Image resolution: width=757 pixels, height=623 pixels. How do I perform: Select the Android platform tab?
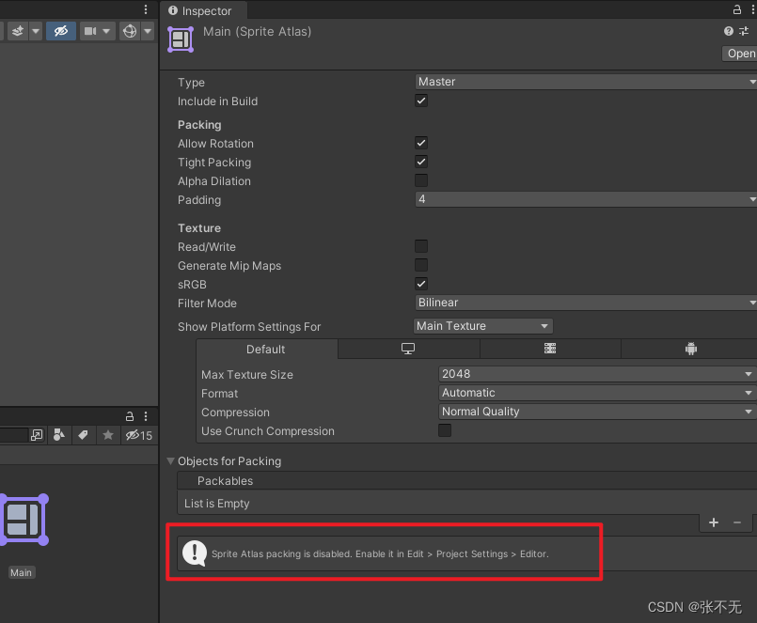point(690,349)
